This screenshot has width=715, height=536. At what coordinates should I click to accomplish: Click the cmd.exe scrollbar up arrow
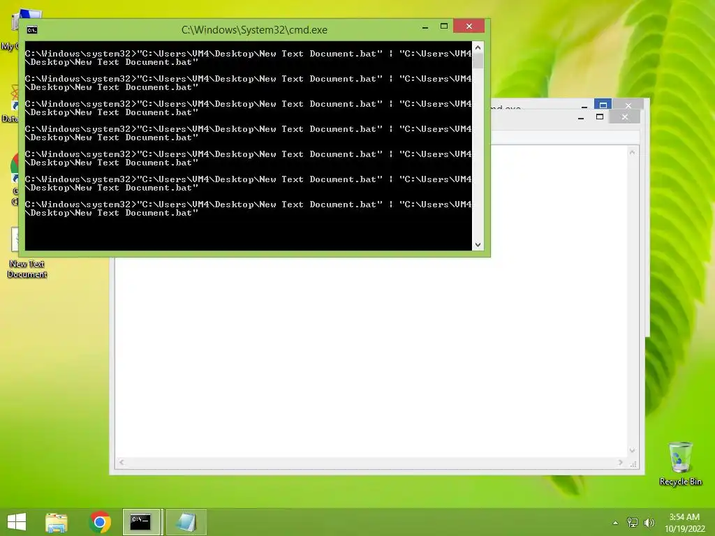(478, 47)
